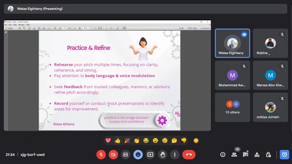The height and width of the screenshot is (164, 292).
Task: Open the emoji reactions button
Action: pyautogui.click(x=138, y=155)
